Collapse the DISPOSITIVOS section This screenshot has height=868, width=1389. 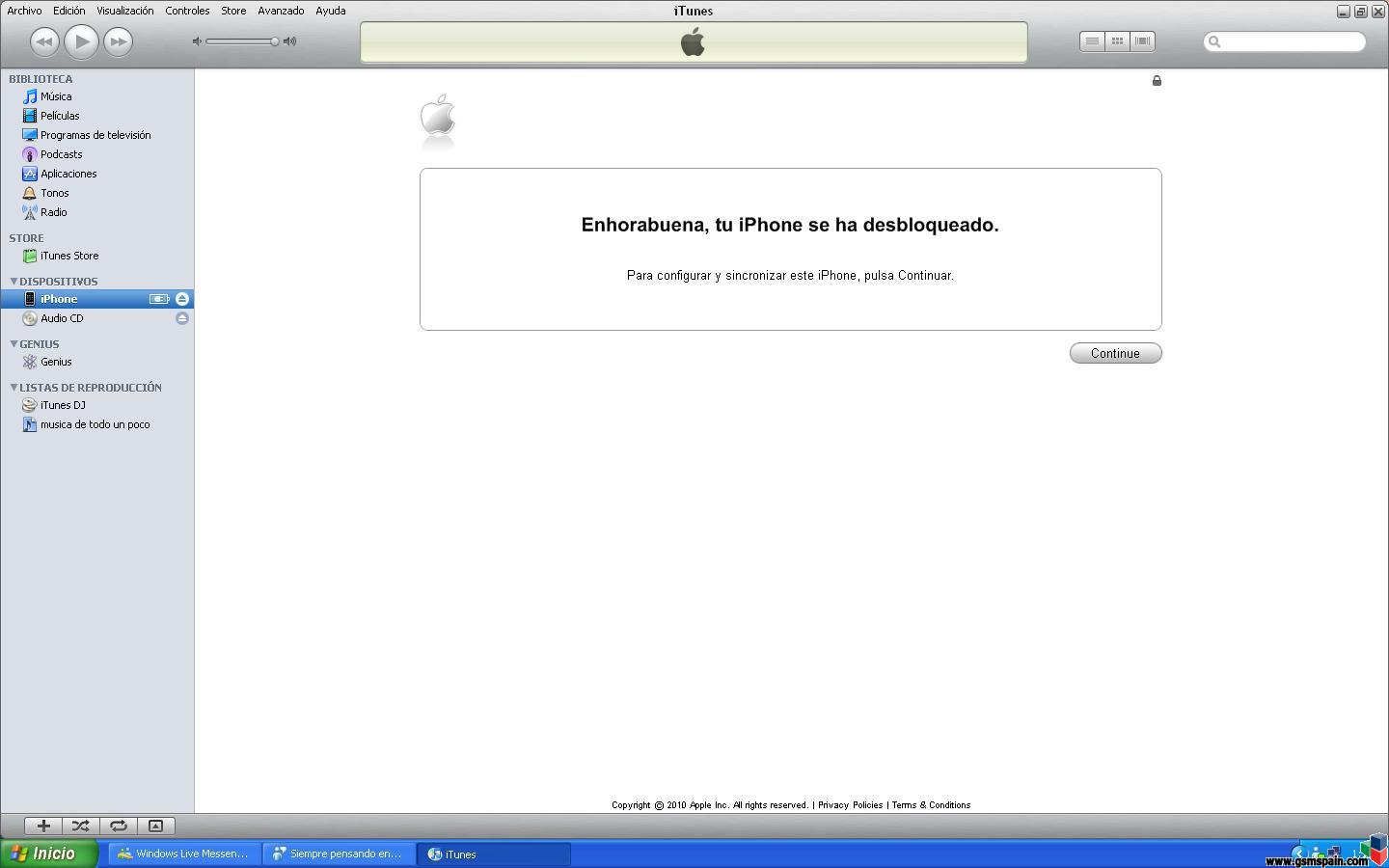tap(14, 282)
